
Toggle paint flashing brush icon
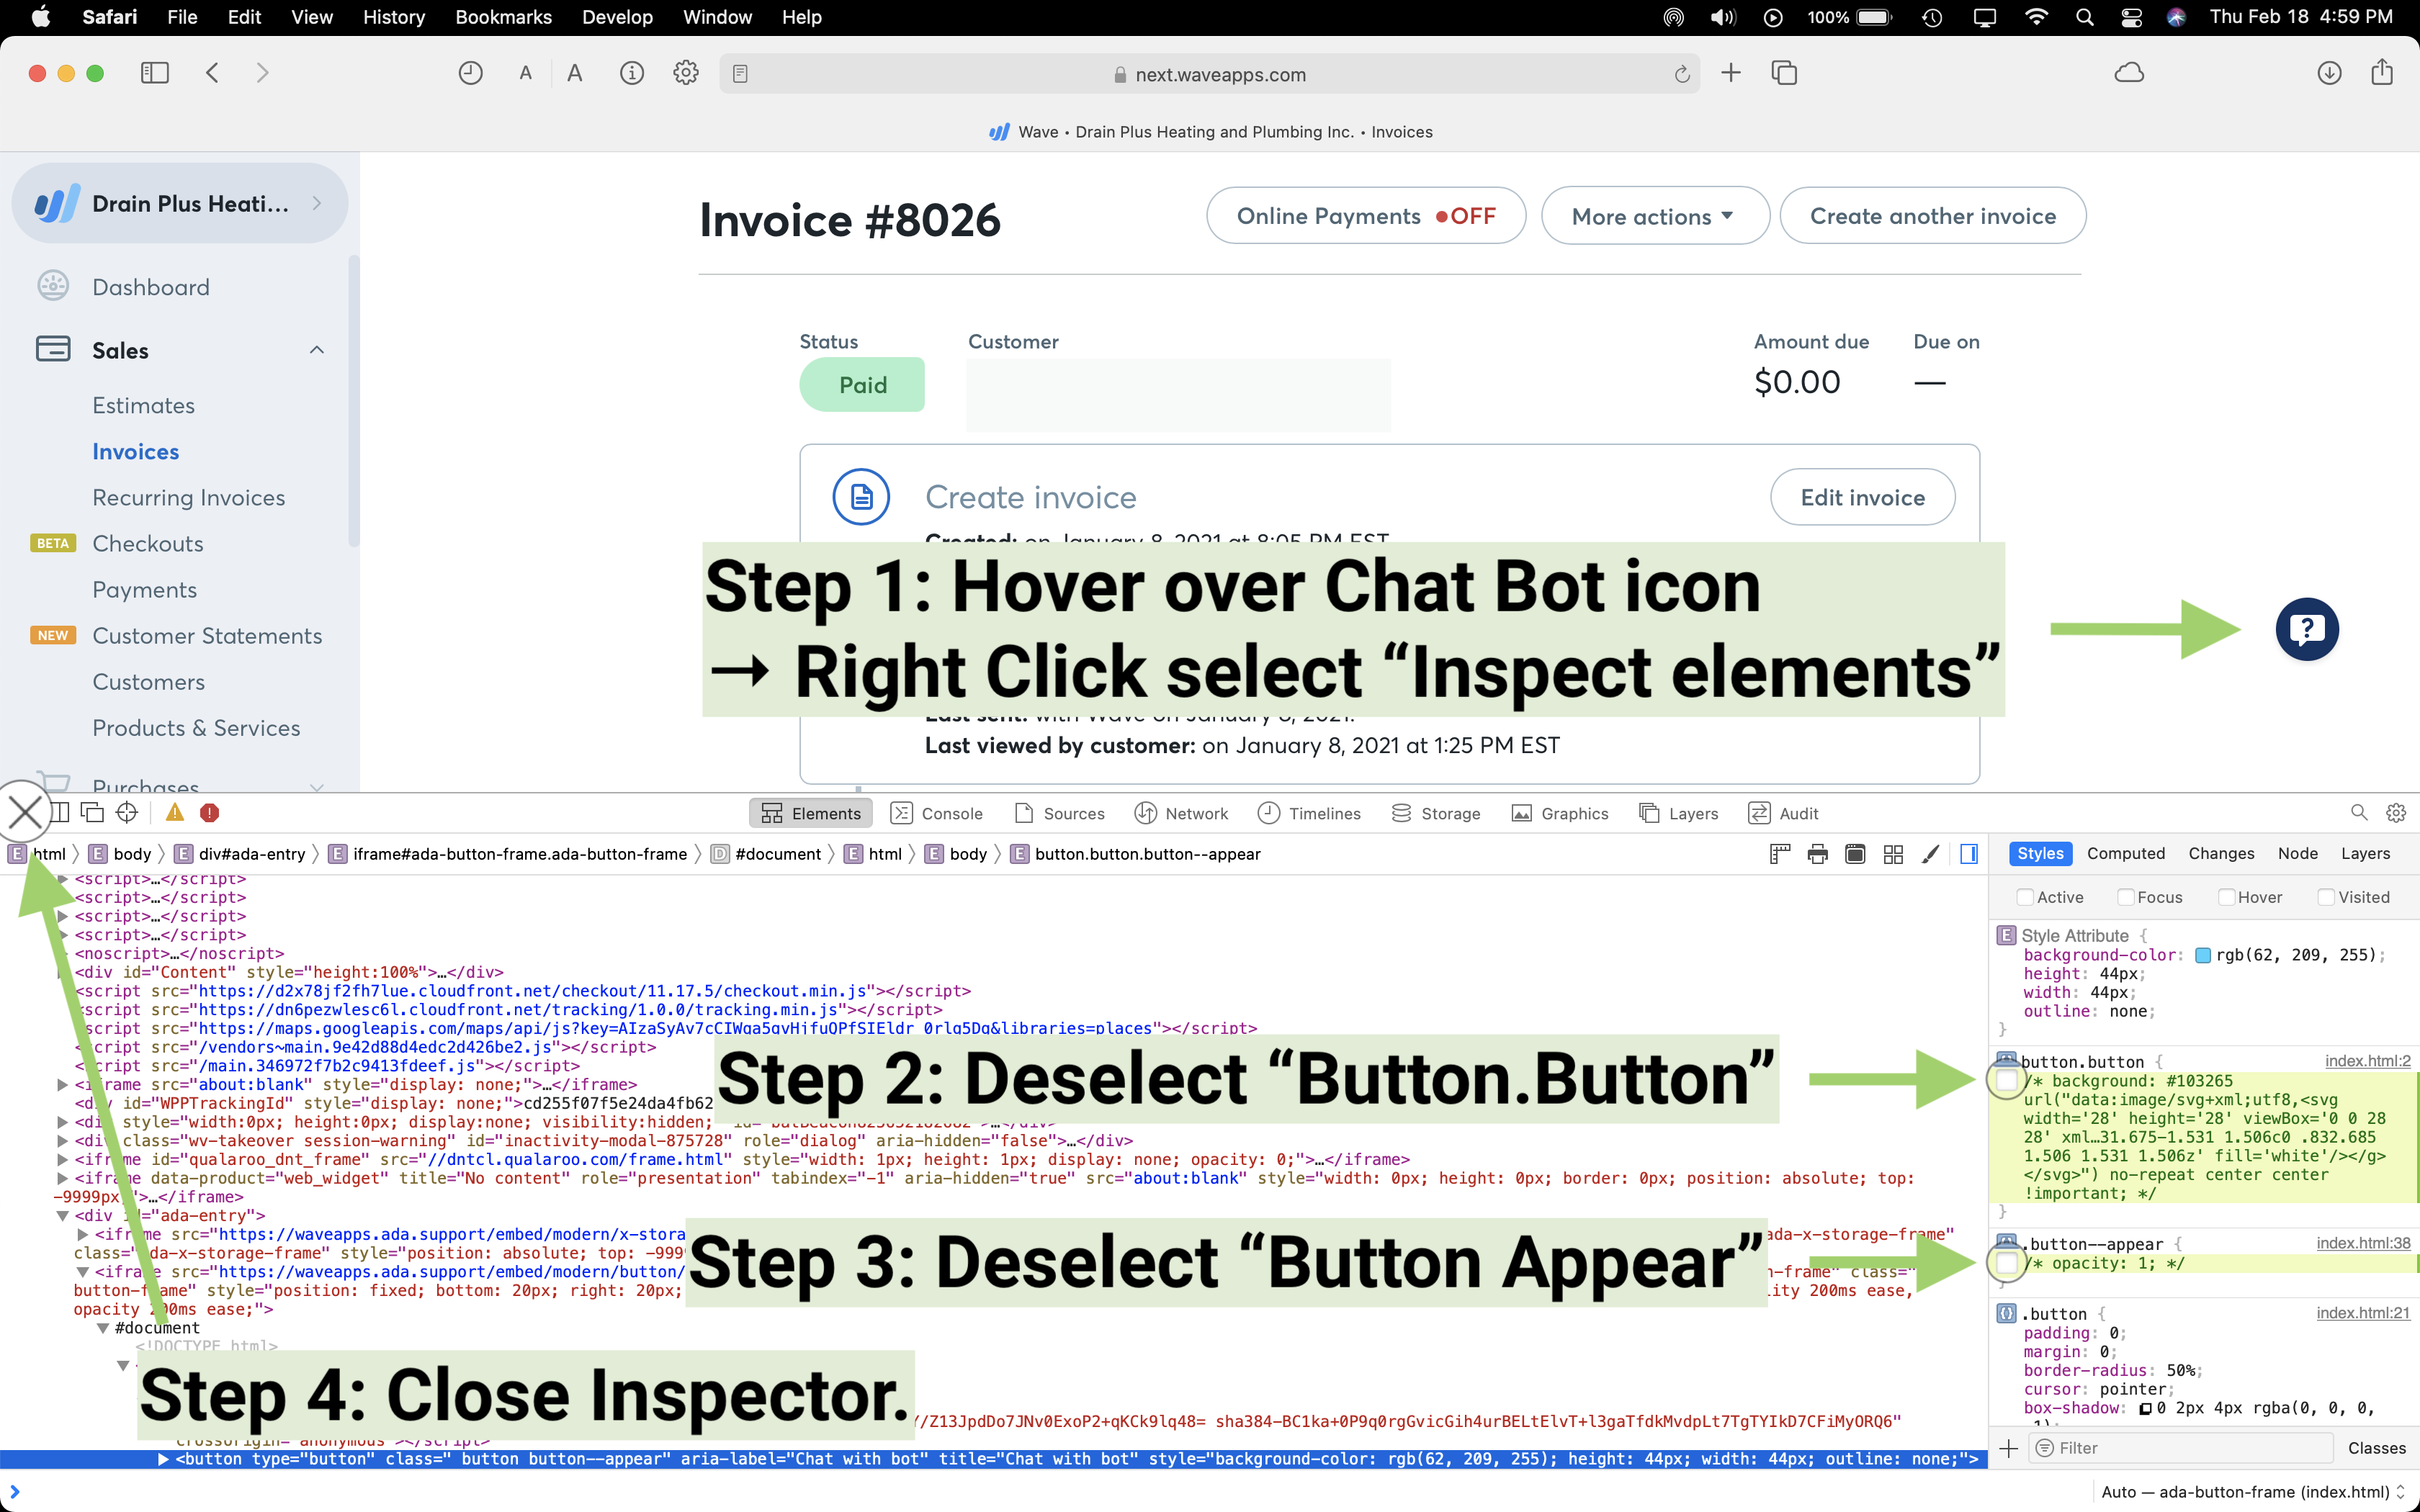1931,854
